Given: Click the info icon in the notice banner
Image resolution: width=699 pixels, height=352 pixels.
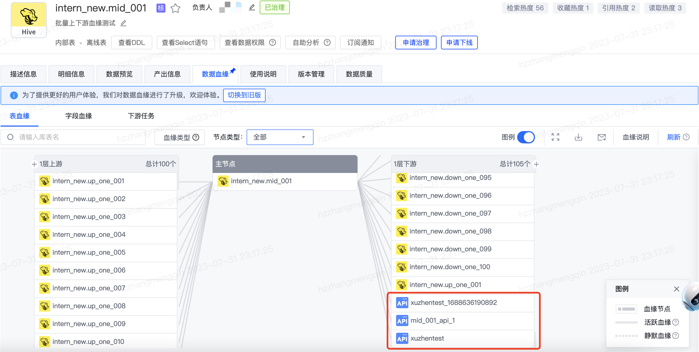Looking at the screenshot, I should 14,95.
